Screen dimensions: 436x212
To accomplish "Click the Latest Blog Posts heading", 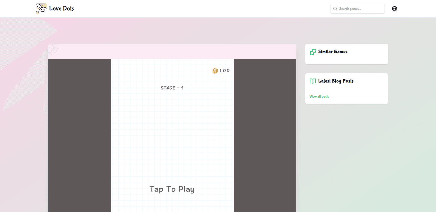I will (336, 81).
